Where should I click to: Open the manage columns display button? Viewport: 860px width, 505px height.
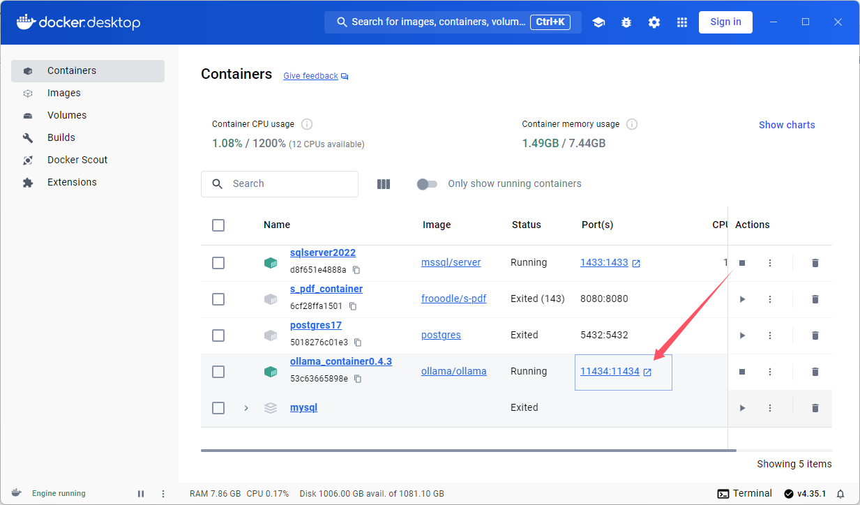click(384, 184)
